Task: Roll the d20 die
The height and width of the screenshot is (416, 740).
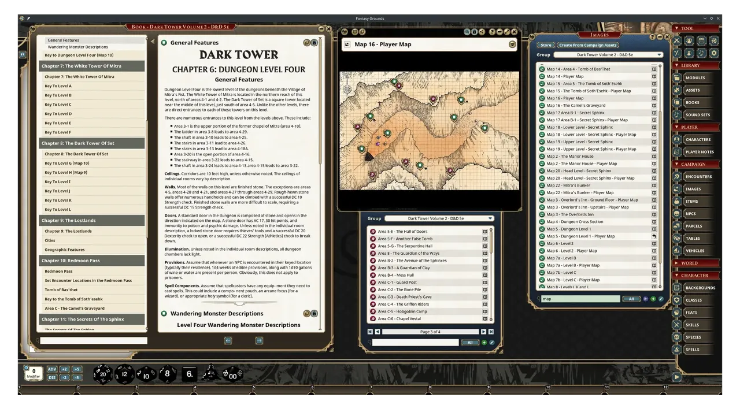Action: point(103,374)
